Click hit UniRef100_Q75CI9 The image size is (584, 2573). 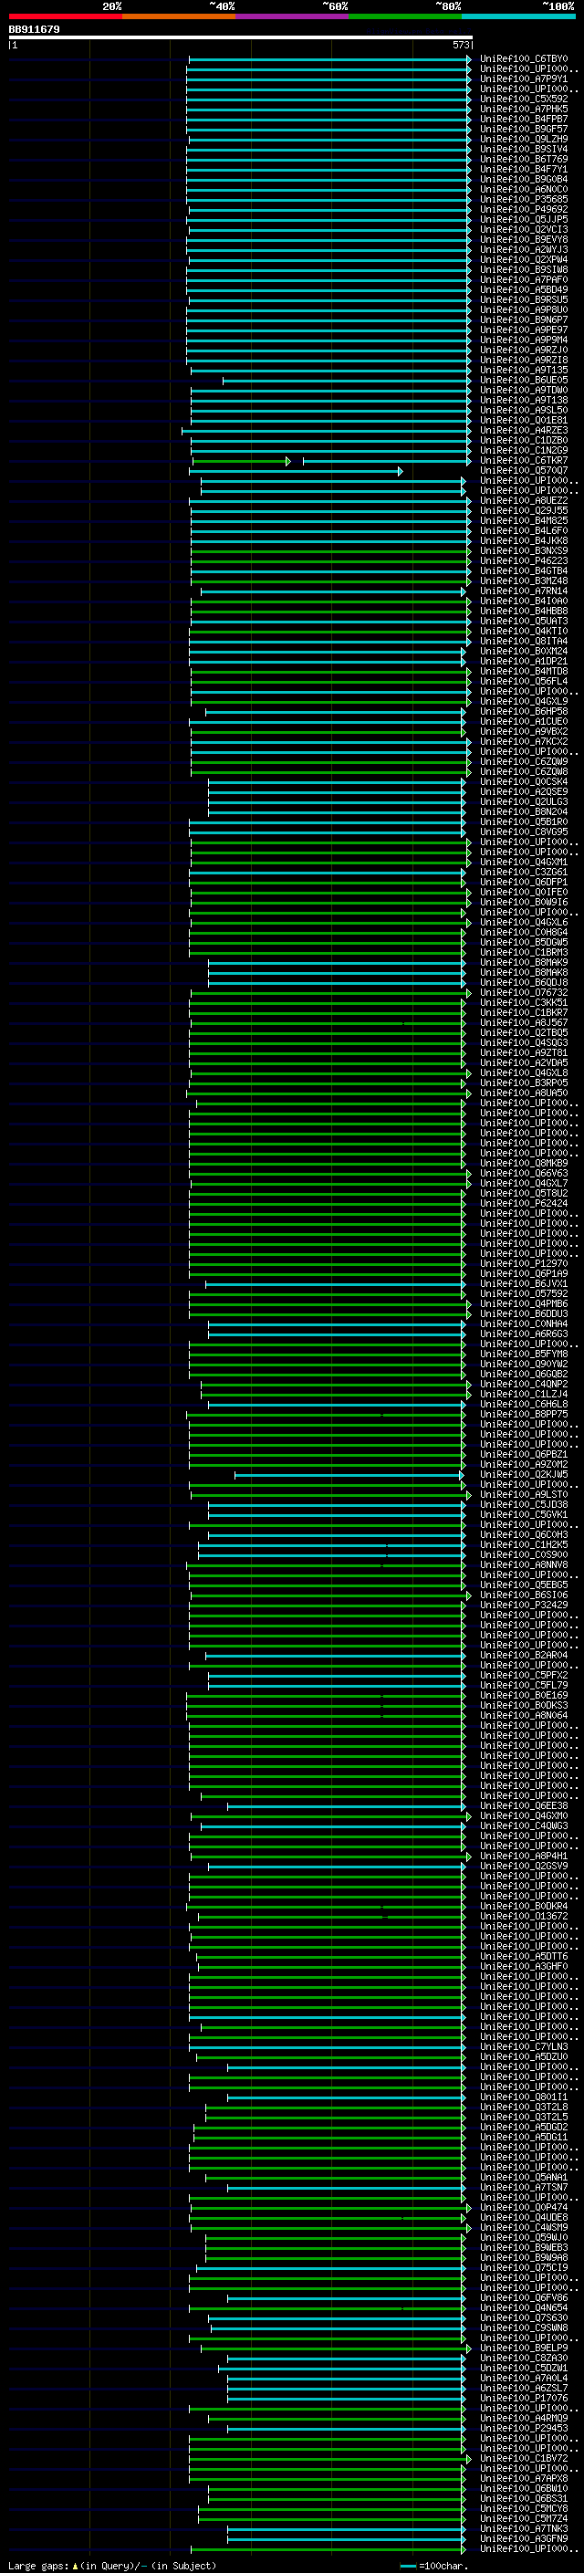tap(523, 2267)
